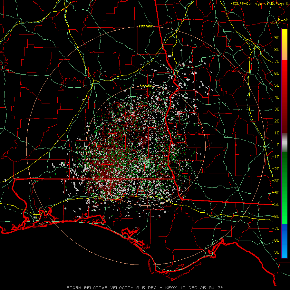Click the -40 value on the velocity scale
Screen dimensions: 290x290
(275, 193)
